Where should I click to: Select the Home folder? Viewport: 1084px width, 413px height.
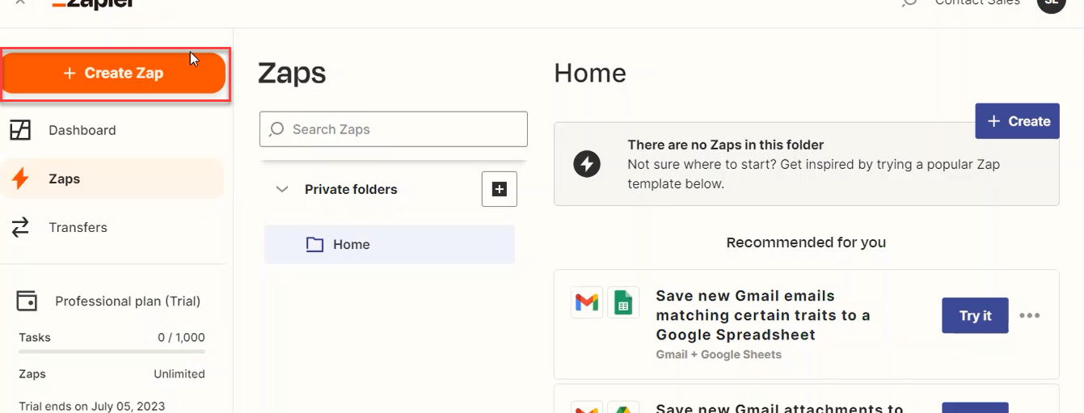tap(390, 244)
